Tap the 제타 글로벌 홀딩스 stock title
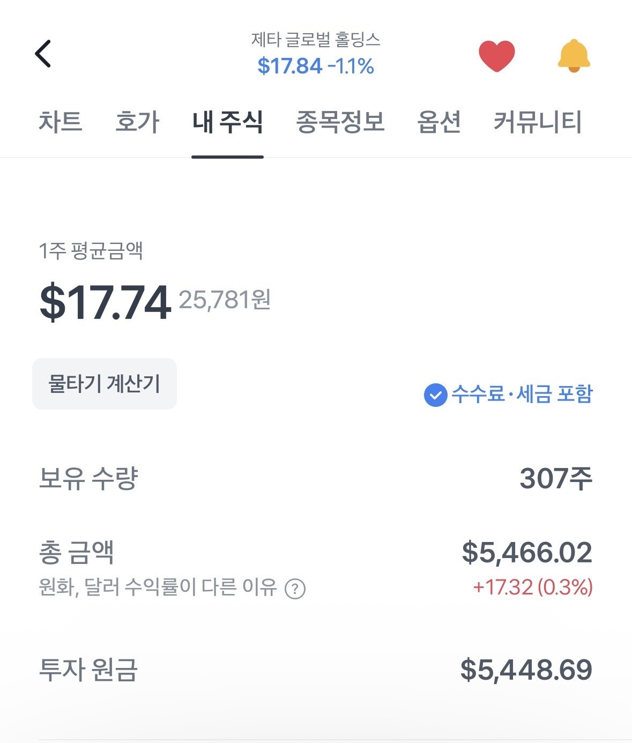The image size is (632, 743). point(316,40)
